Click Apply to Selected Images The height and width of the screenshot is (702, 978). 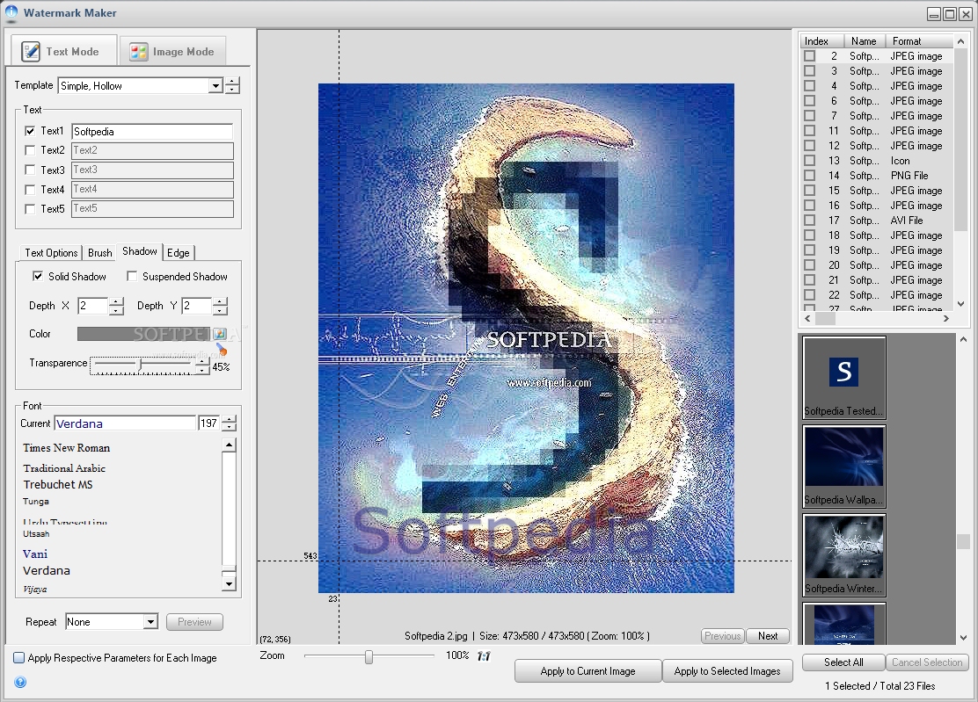727,671
